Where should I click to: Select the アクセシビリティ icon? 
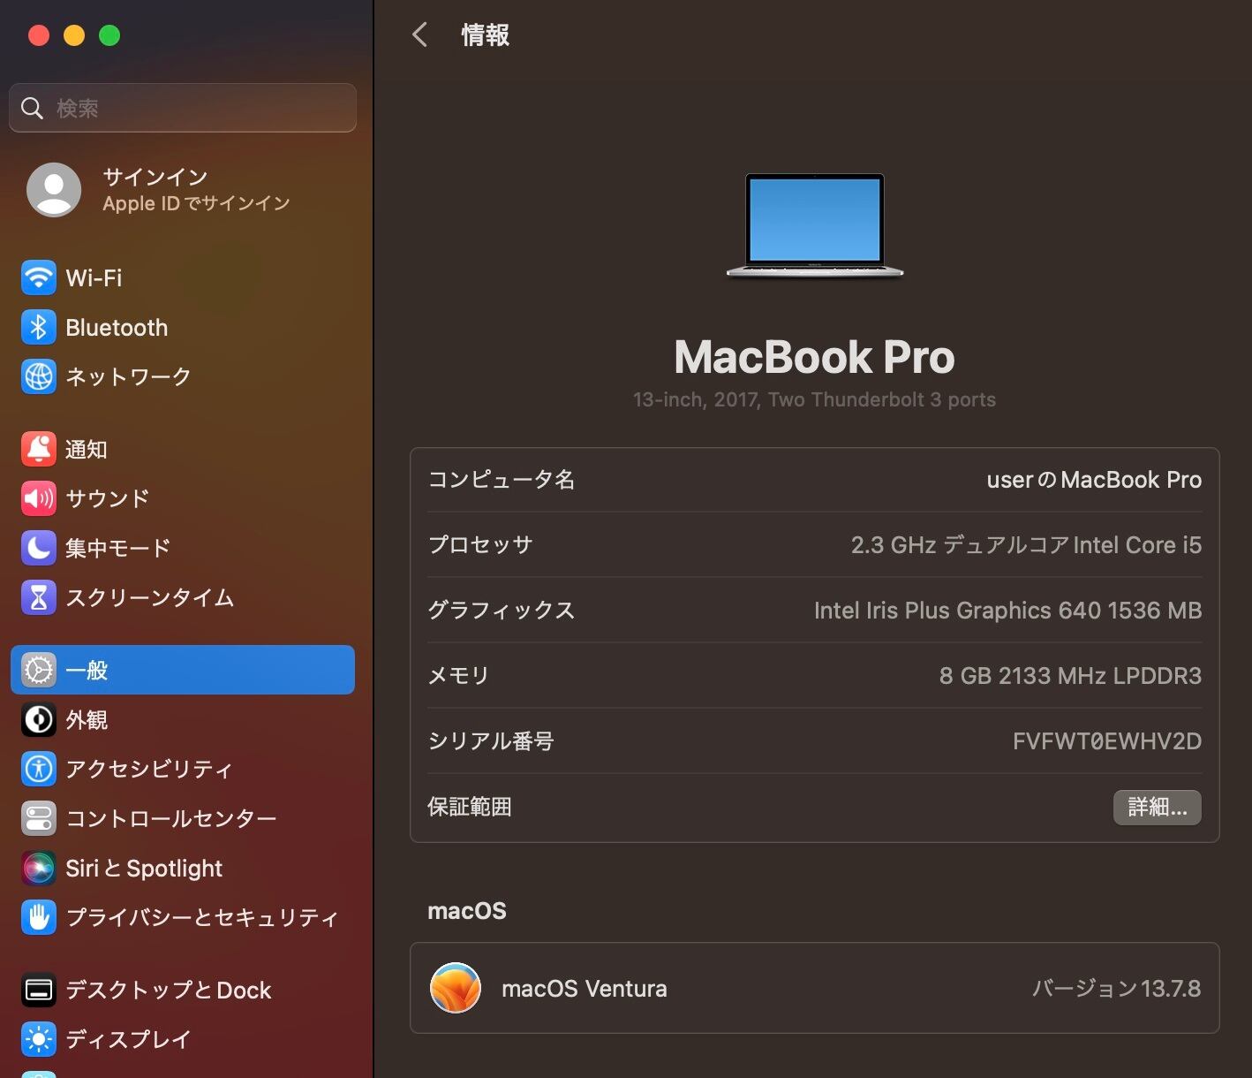pos(39,769)
